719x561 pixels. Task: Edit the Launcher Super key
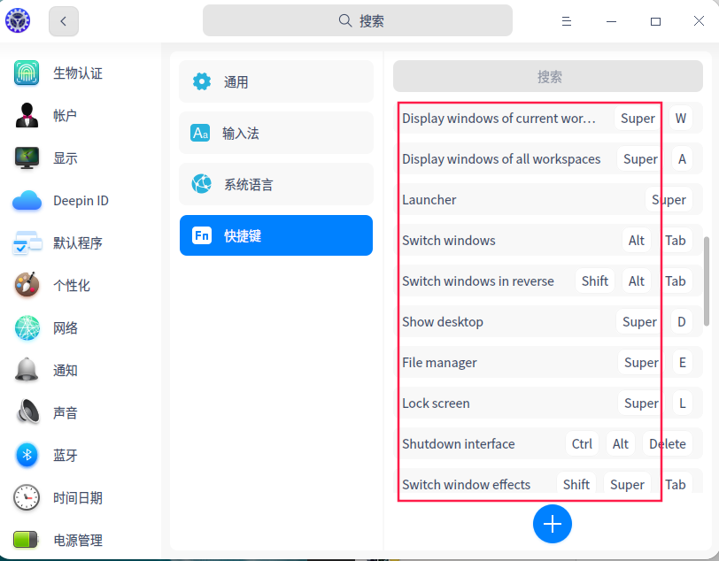(x=669, y=200)
